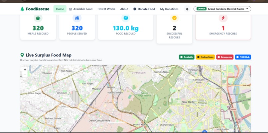Click Rajendra Nagar label on the map
This screenshot has height=133, width=268.
pos(161,72)
